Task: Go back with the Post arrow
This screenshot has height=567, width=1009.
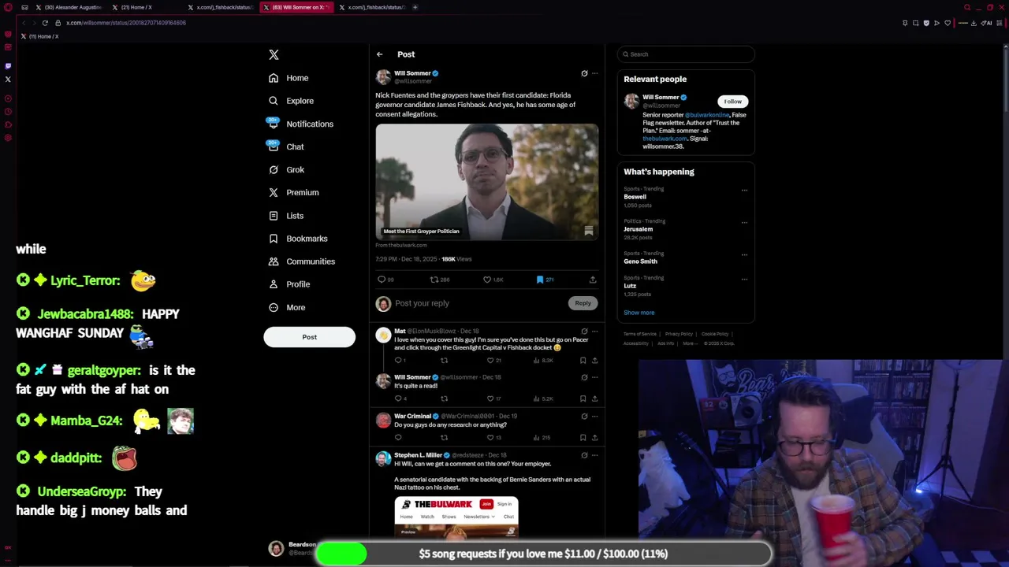Action: pos(379,54)
